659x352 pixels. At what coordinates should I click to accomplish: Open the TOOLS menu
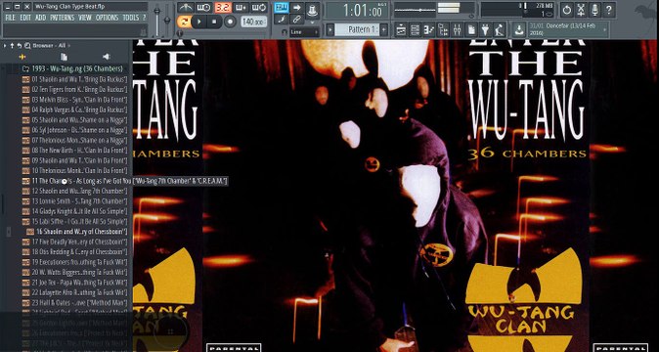(x=131, y=18)
